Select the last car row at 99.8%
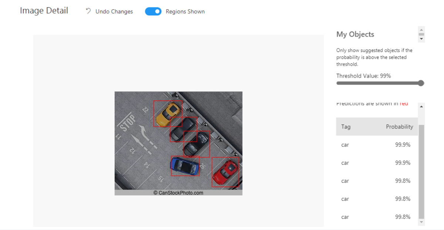Image resolution: width=444 pixels, height=230 pixels. click(377, 217)
